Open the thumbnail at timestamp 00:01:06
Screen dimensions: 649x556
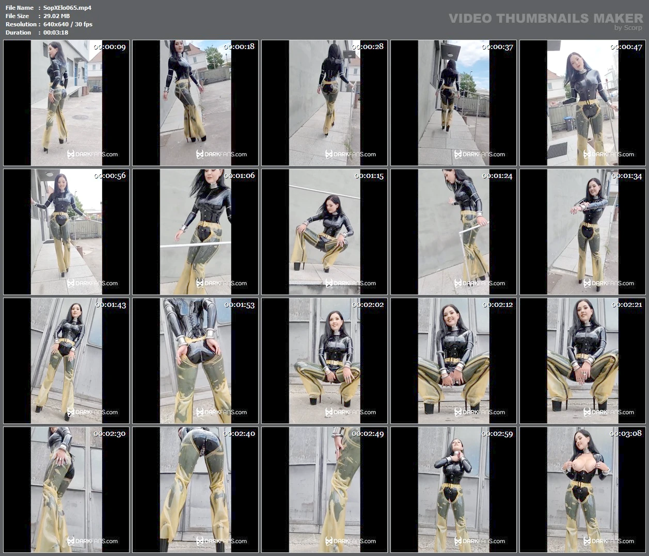click(x=195, y=232)
